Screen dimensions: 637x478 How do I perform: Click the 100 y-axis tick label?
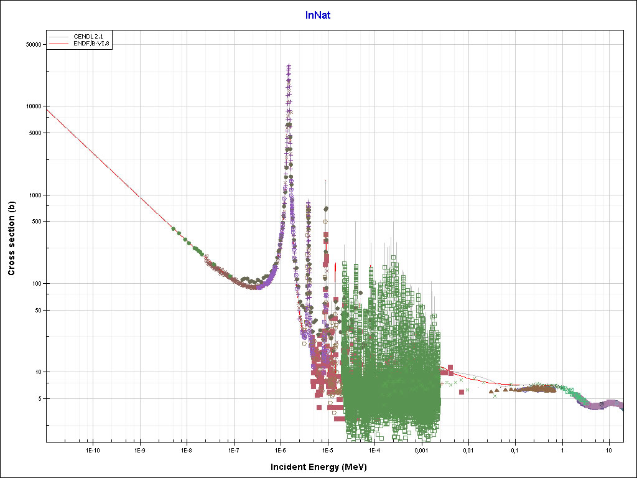tap(35, 284)
